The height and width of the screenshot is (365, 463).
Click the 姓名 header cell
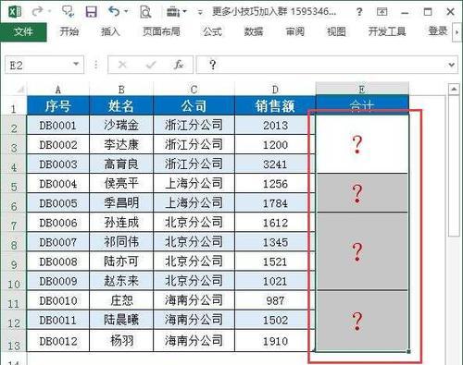(x=121, y=105)
